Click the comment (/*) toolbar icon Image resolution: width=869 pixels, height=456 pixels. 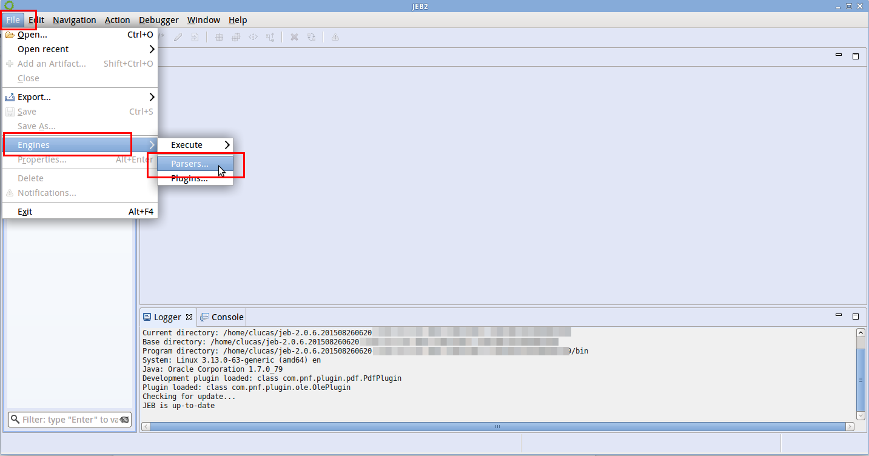[x=161, y=37]
